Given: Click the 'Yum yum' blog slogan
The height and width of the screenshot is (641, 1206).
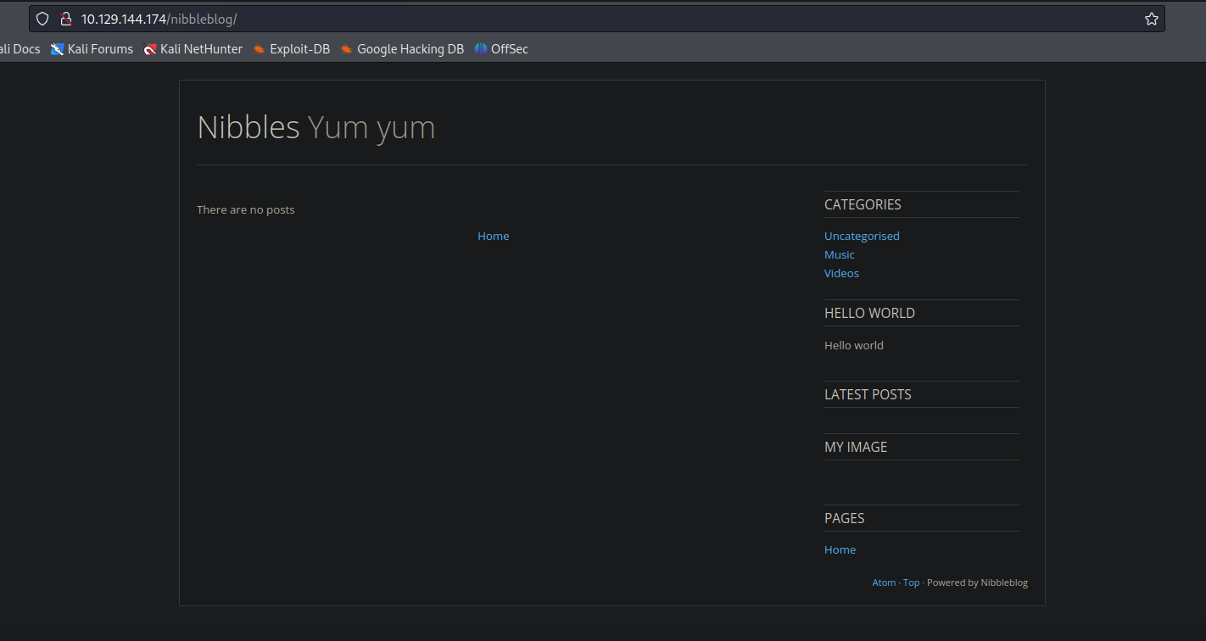Looking at the screenshot, I should tap(371, 127).
